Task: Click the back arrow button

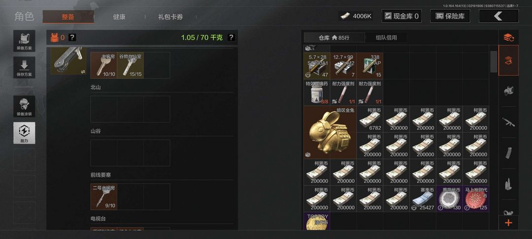Action: (499, 16)
